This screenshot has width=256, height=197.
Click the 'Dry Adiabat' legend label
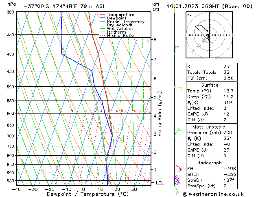(x=120, y=25)
